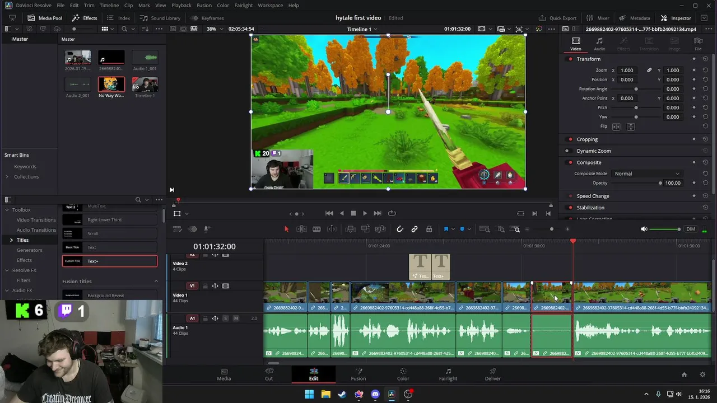Switch to the Color page
The width and height of the screenshot is (717, 403).
tap(403, 374)
